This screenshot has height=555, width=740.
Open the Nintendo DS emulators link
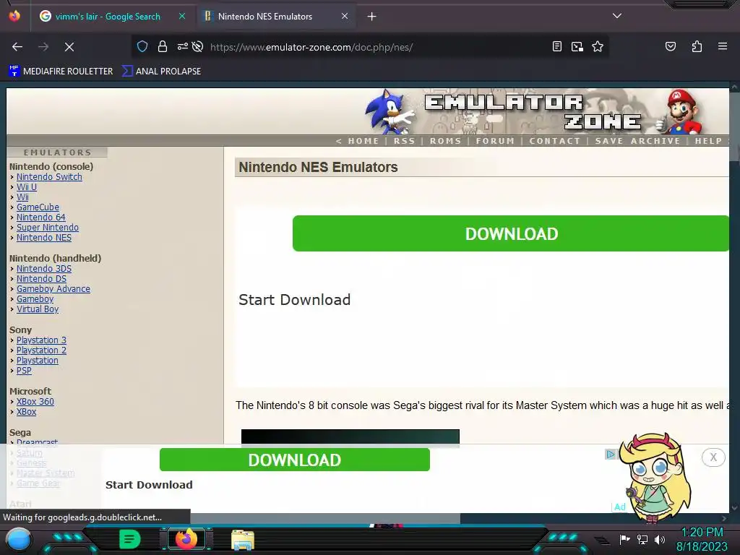[x=41, y=278]
